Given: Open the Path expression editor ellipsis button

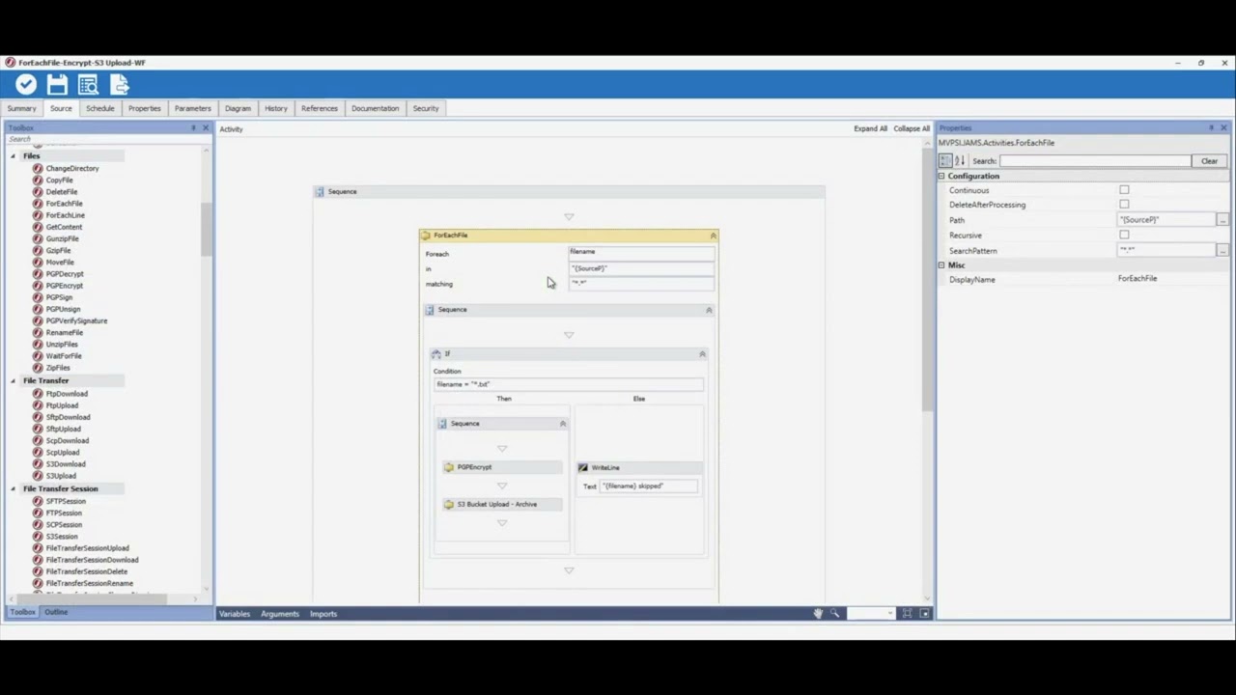Looking at the screenshot, I should [x=1222, y=220].
